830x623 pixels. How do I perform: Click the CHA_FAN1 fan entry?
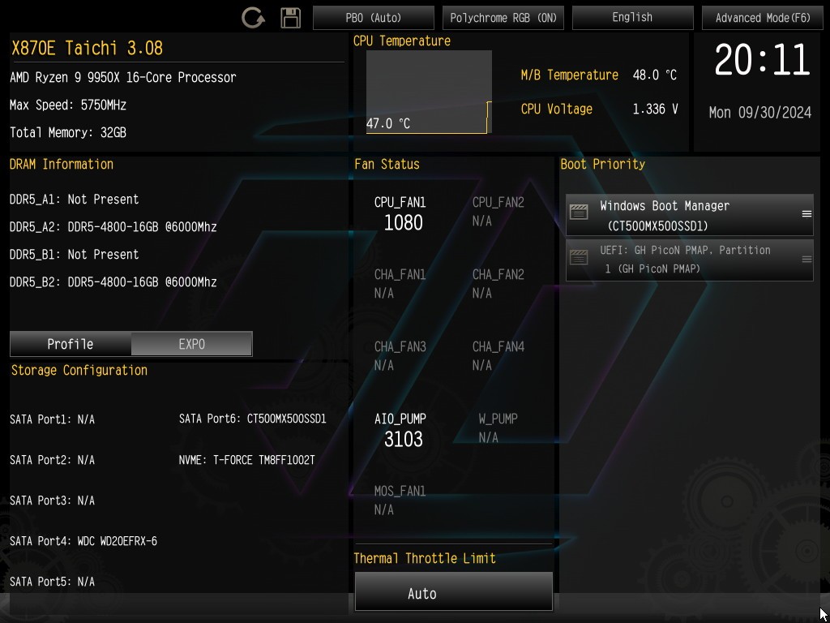400,284
